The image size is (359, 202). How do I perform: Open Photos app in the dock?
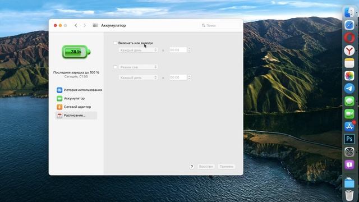click(349, 76)
